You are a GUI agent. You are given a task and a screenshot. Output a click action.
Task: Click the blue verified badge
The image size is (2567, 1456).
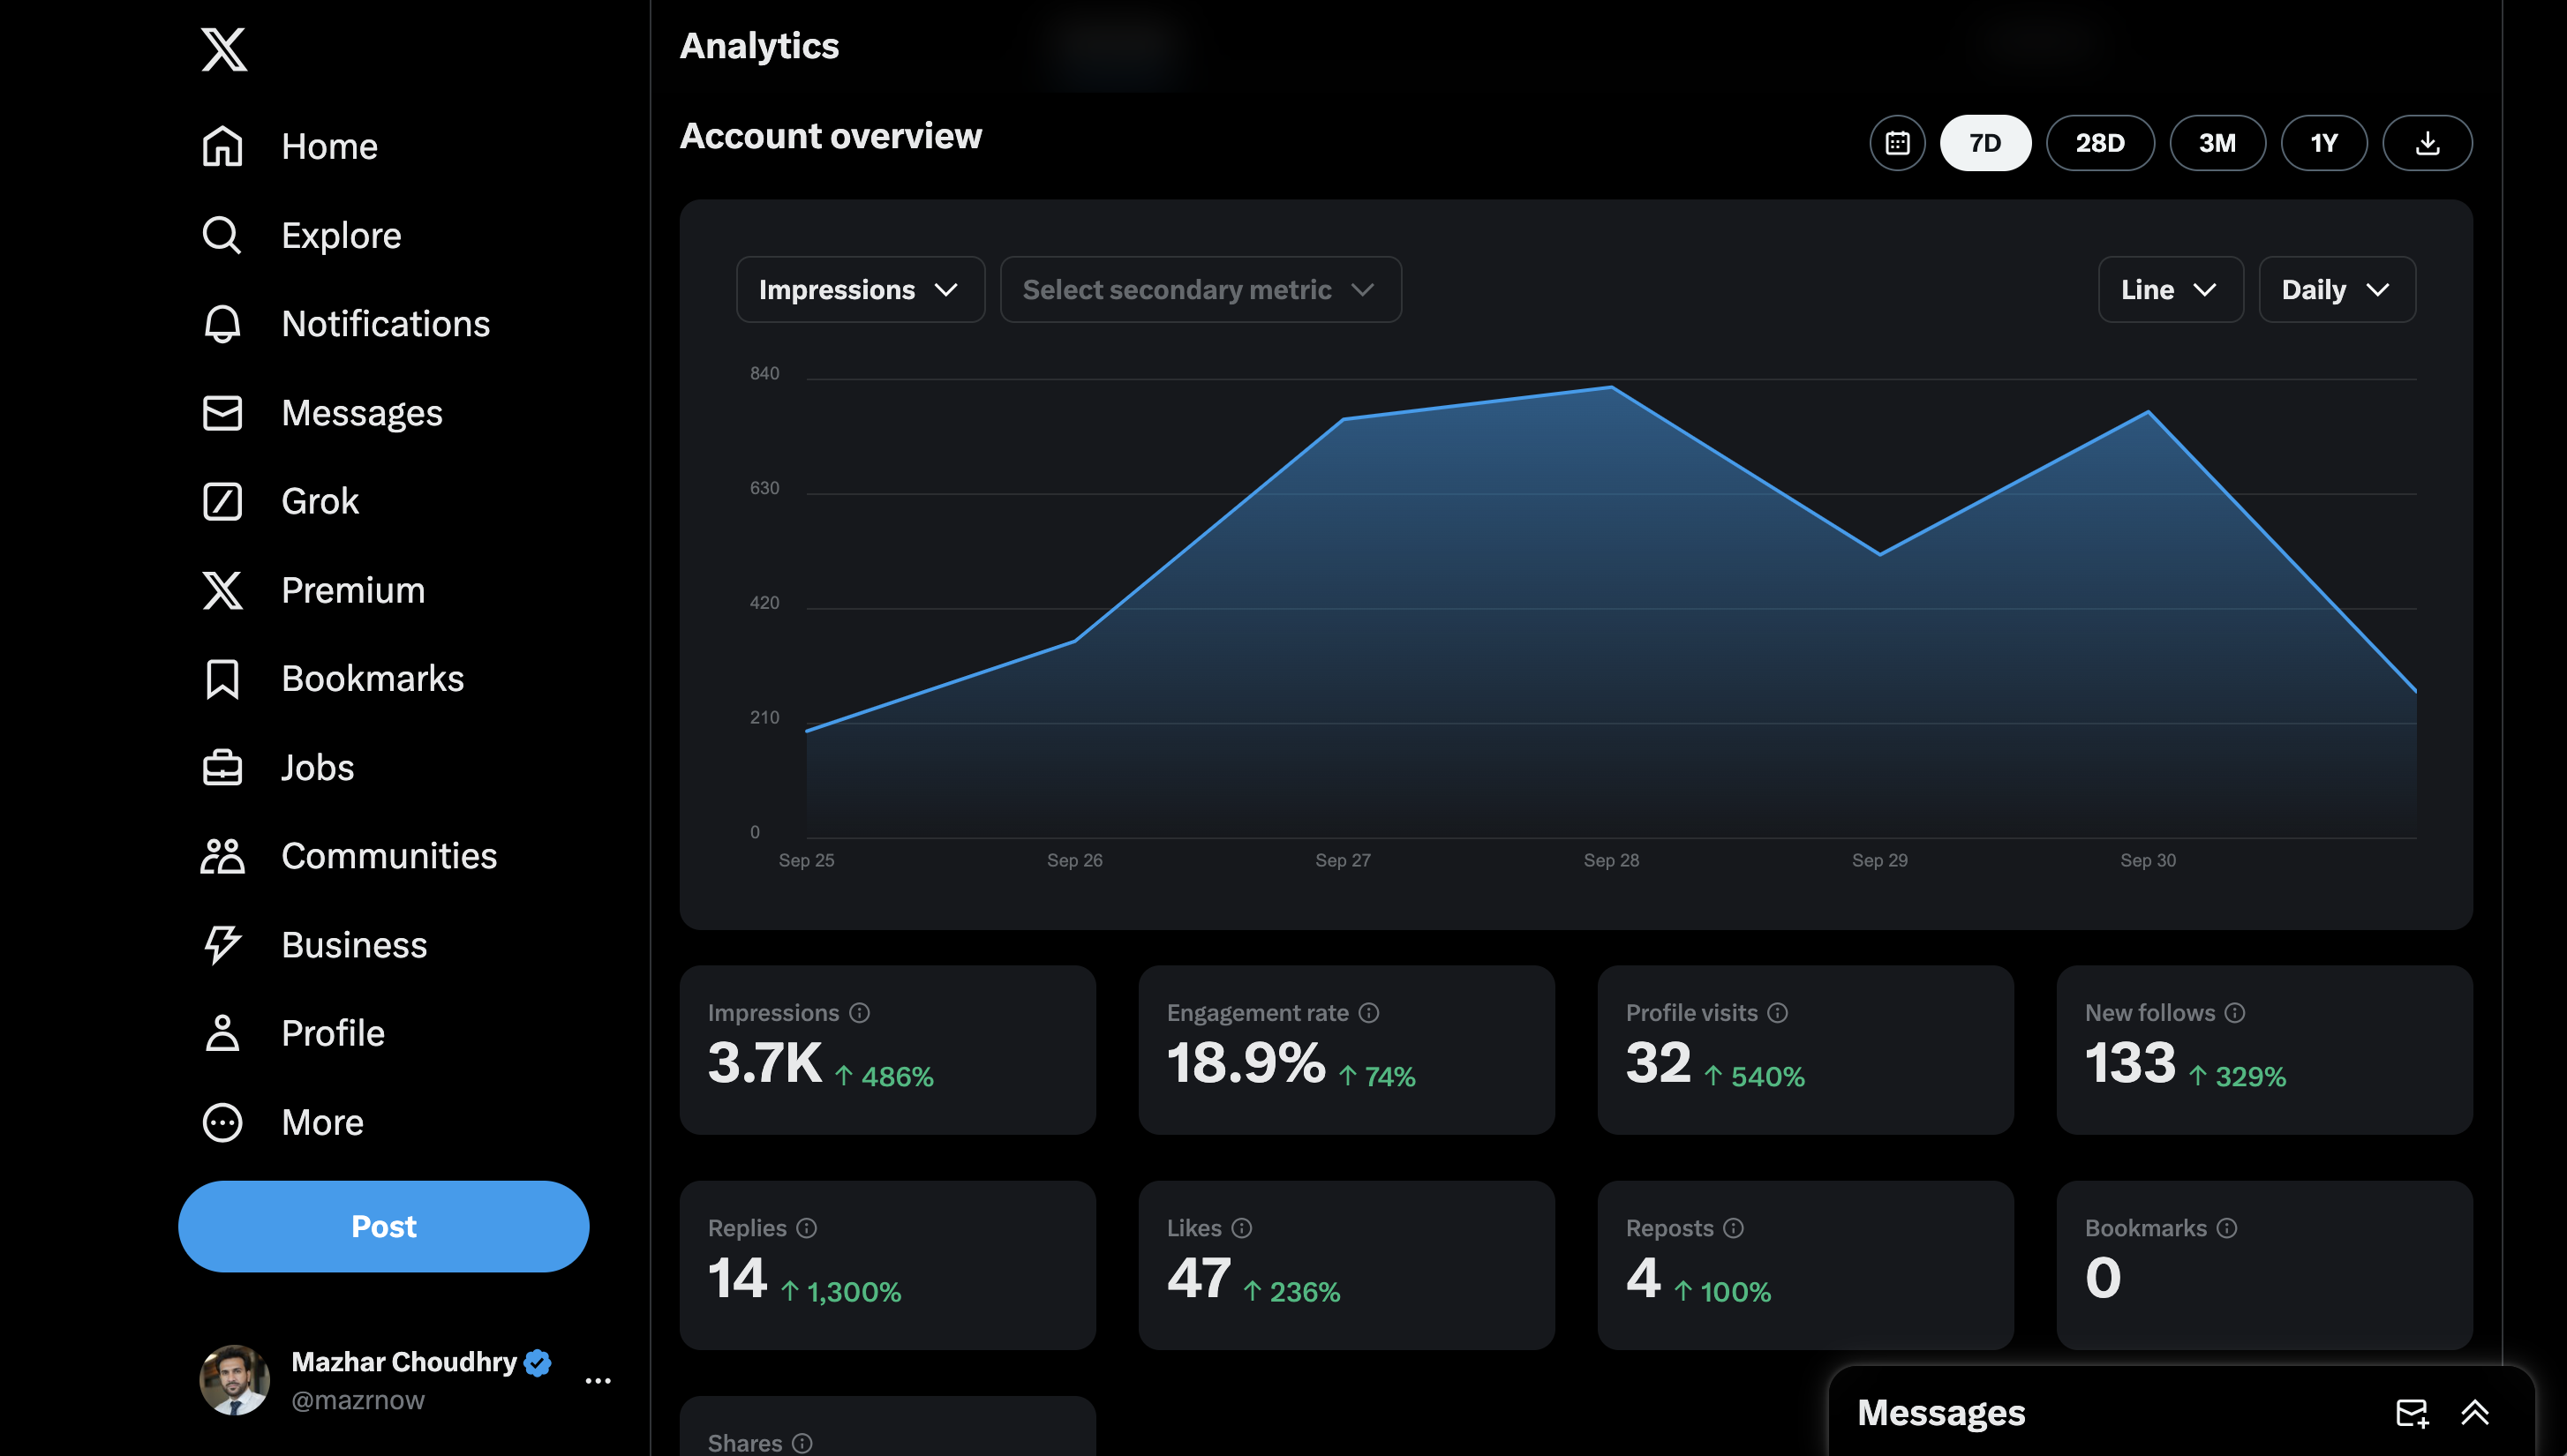pos(538,1363)
